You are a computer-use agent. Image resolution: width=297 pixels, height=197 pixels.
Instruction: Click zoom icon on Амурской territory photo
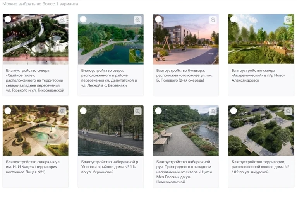pos(288,111)
